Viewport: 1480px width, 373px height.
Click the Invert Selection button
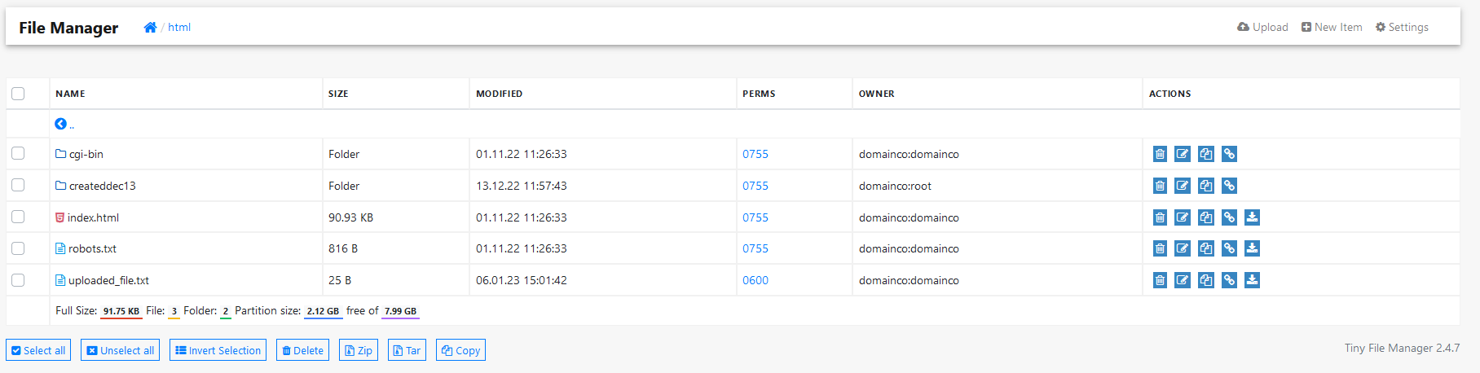pos(218,350)
